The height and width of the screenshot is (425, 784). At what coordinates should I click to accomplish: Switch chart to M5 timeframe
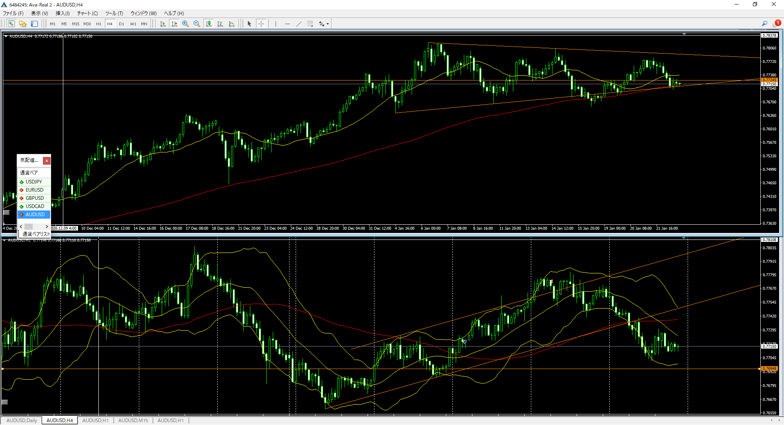click(64, 24)
